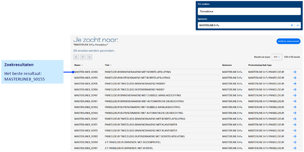This screenshot has height=152, width=304.
Task: Select page 1 in pagination
Action: tap(83, 57)
